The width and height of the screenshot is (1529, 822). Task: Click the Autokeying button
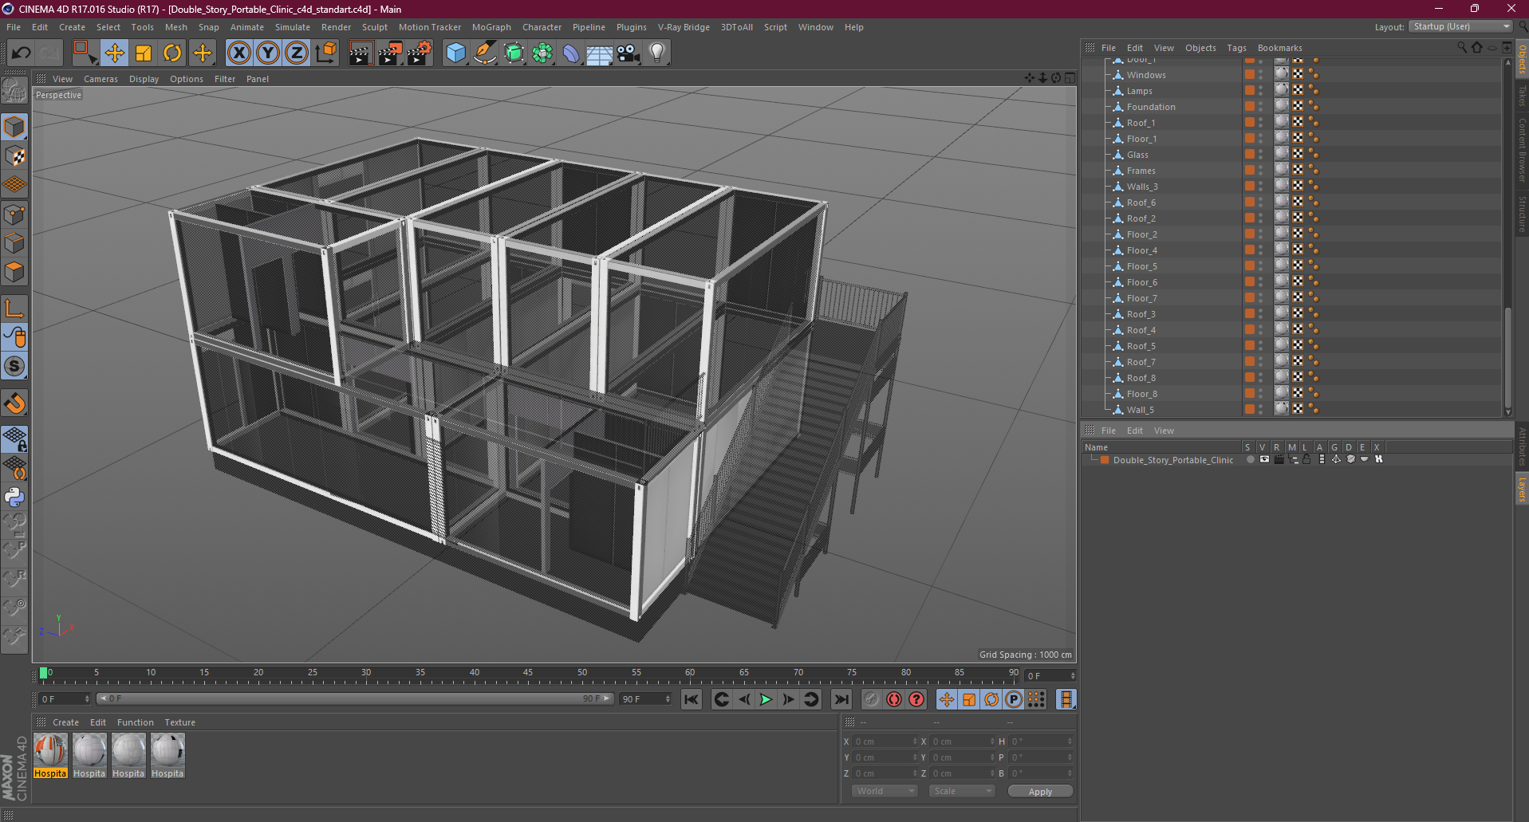click(x=894, y=699)
